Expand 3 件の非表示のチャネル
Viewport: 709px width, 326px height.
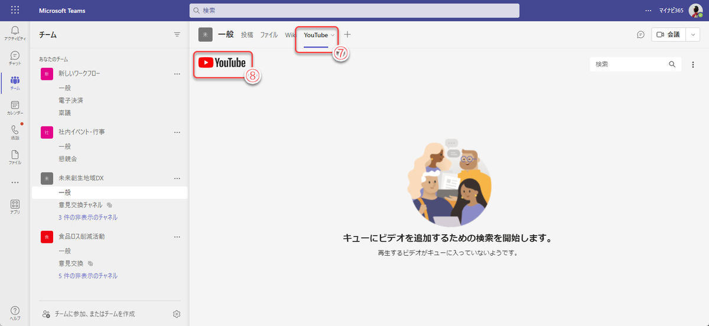[x=87, y=217]
